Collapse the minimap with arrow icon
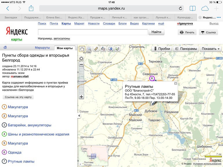 pos(81,164)
